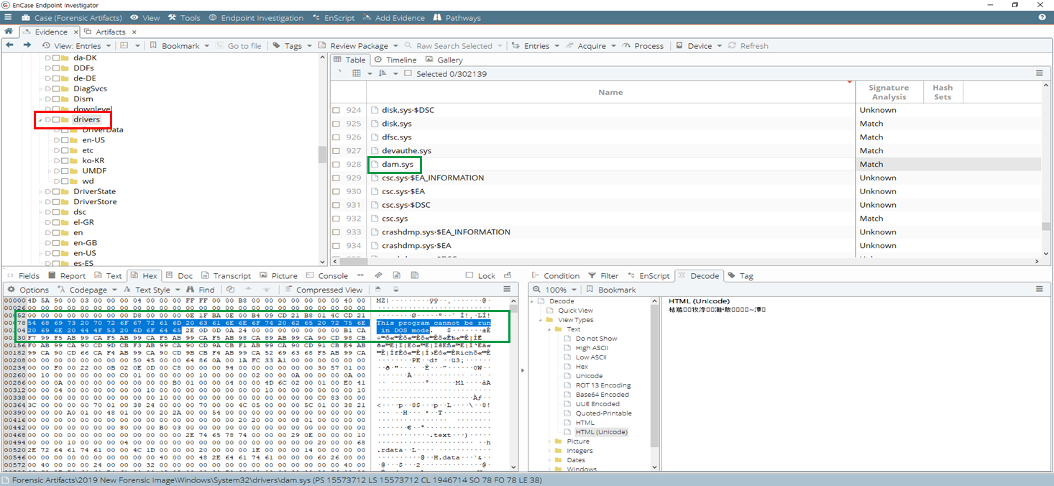Click the Home icon beside the Evidence tab
The width and height of the screenshot is (1054, 486).
tap(8, 32)
